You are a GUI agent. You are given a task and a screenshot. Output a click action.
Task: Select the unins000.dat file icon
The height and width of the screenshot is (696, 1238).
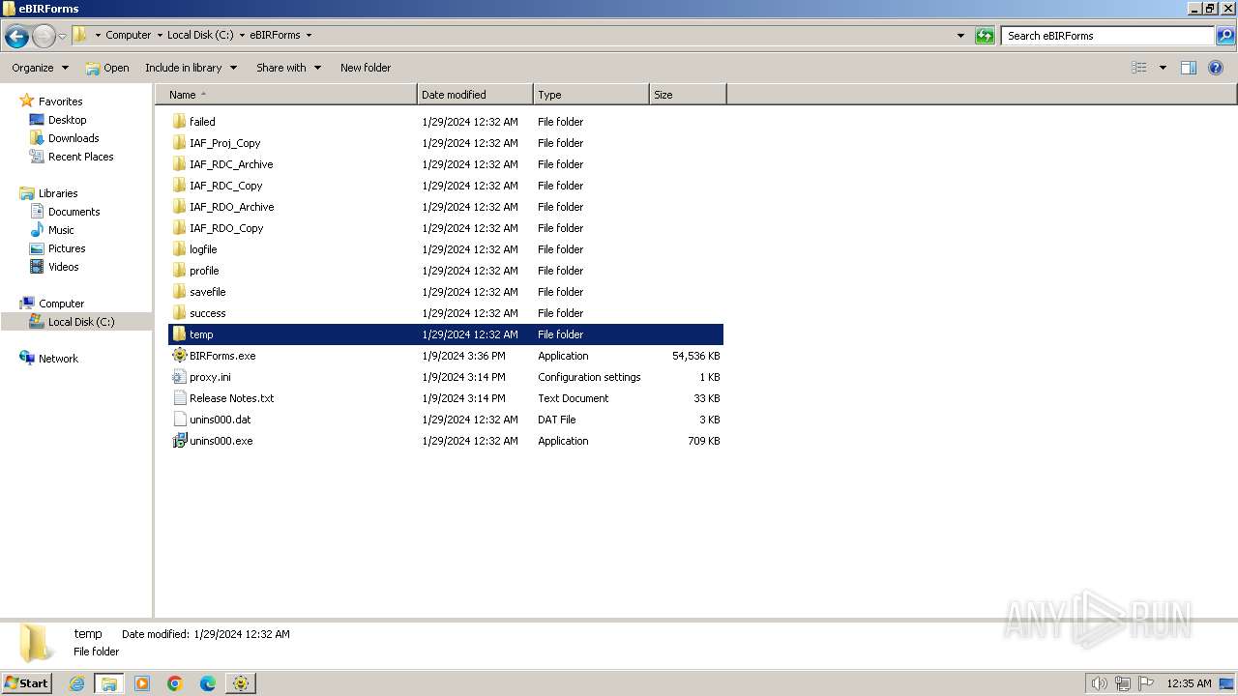pos(179,420)
